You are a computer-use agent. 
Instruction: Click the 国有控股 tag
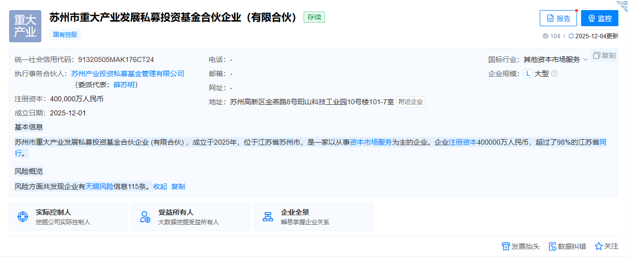point(66,35)
